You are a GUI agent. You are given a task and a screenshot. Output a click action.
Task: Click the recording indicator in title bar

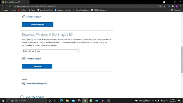tap(164, 2)
